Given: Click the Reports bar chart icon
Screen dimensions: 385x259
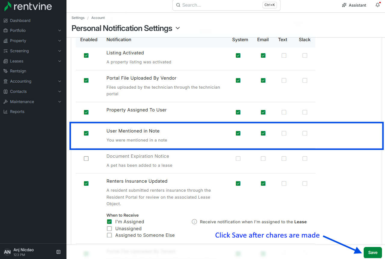Looking at the screenshot, I should click(5, 112).
